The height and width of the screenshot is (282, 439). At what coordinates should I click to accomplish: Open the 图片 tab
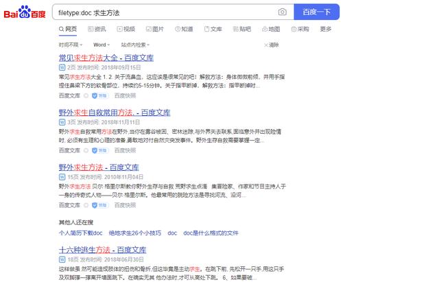pos(155,29)
